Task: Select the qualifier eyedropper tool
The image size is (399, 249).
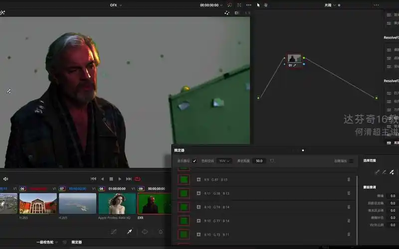Action: click(129, 232)
